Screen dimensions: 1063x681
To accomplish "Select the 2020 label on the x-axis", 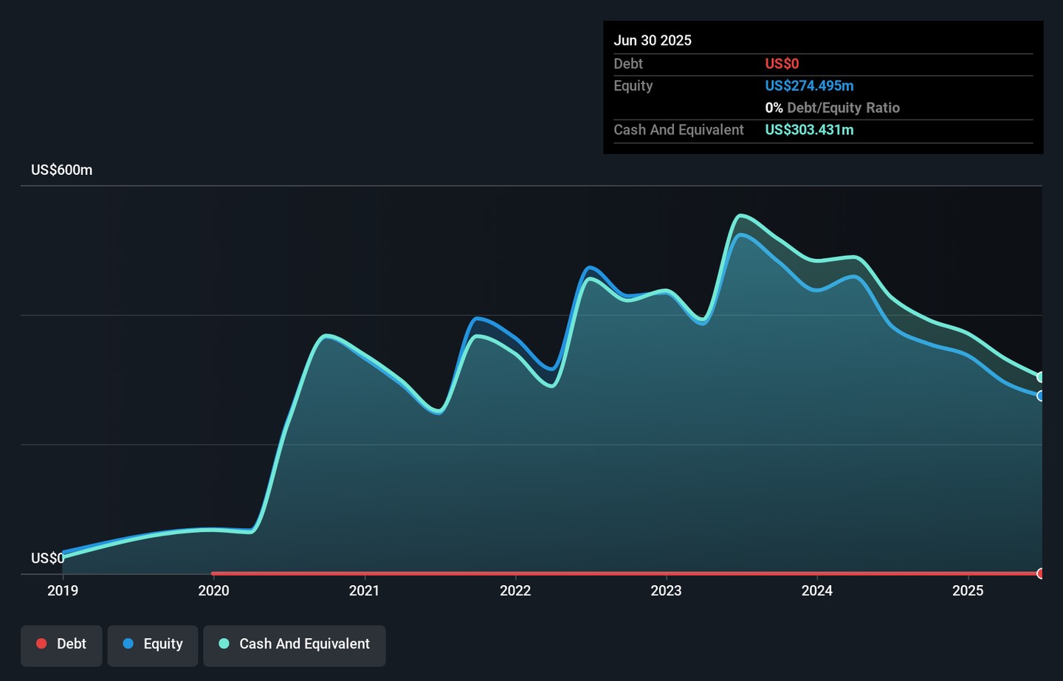I will [213, 590].
